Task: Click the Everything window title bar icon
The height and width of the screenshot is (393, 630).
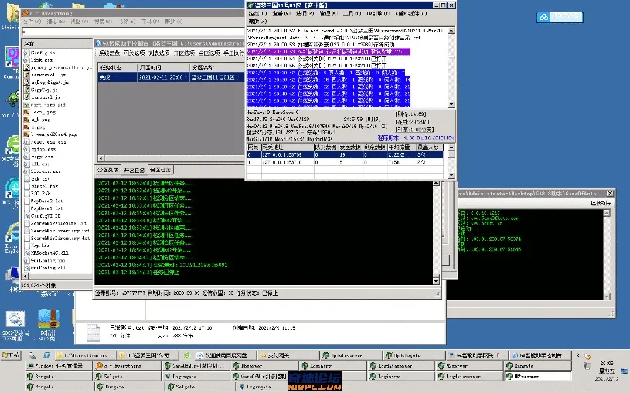Action: click(x=26, y=13)
